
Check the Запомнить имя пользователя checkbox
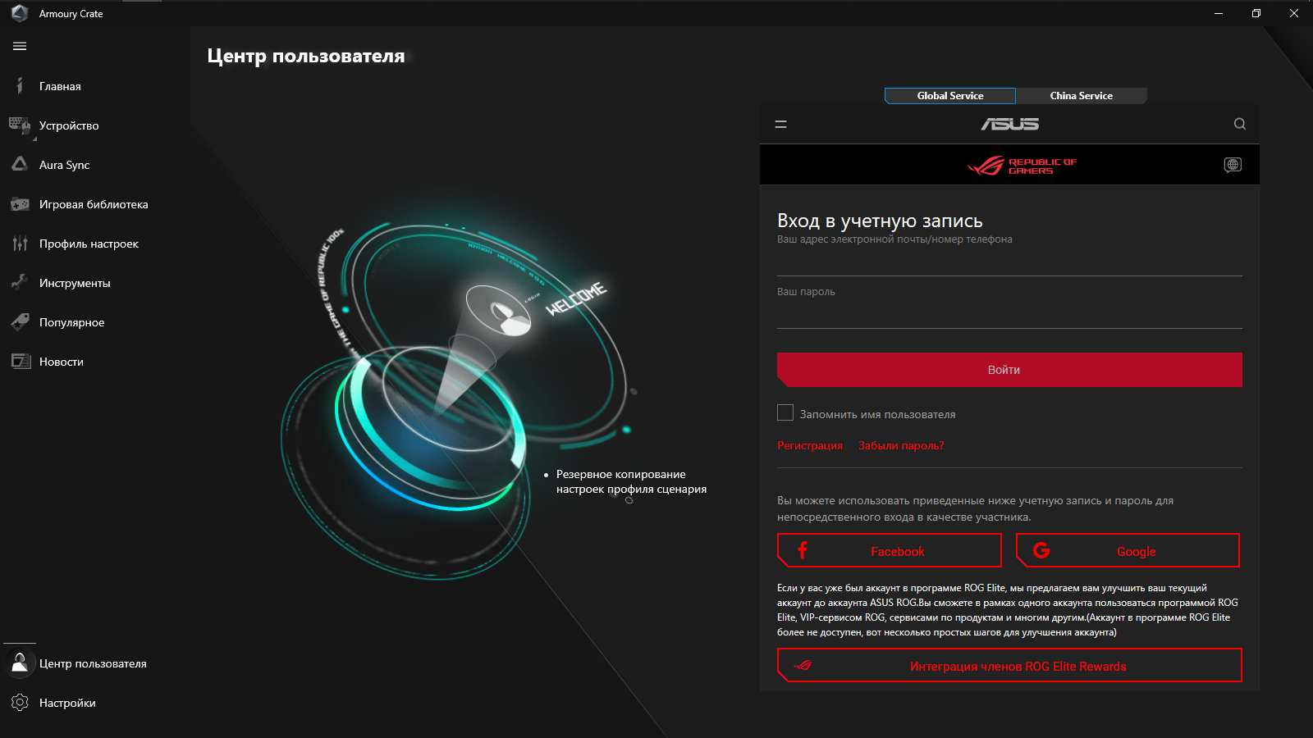coord(785,412)
